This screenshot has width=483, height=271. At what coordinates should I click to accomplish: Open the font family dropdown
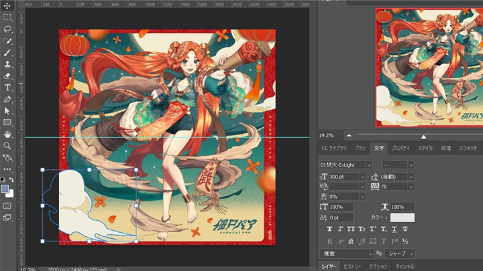pos(369,165)
